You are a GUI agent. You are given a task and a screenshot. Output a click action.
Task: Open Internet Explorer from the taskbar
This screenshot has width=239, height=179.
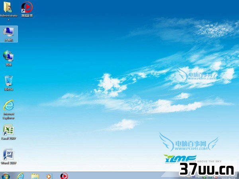tap(21, 176)
